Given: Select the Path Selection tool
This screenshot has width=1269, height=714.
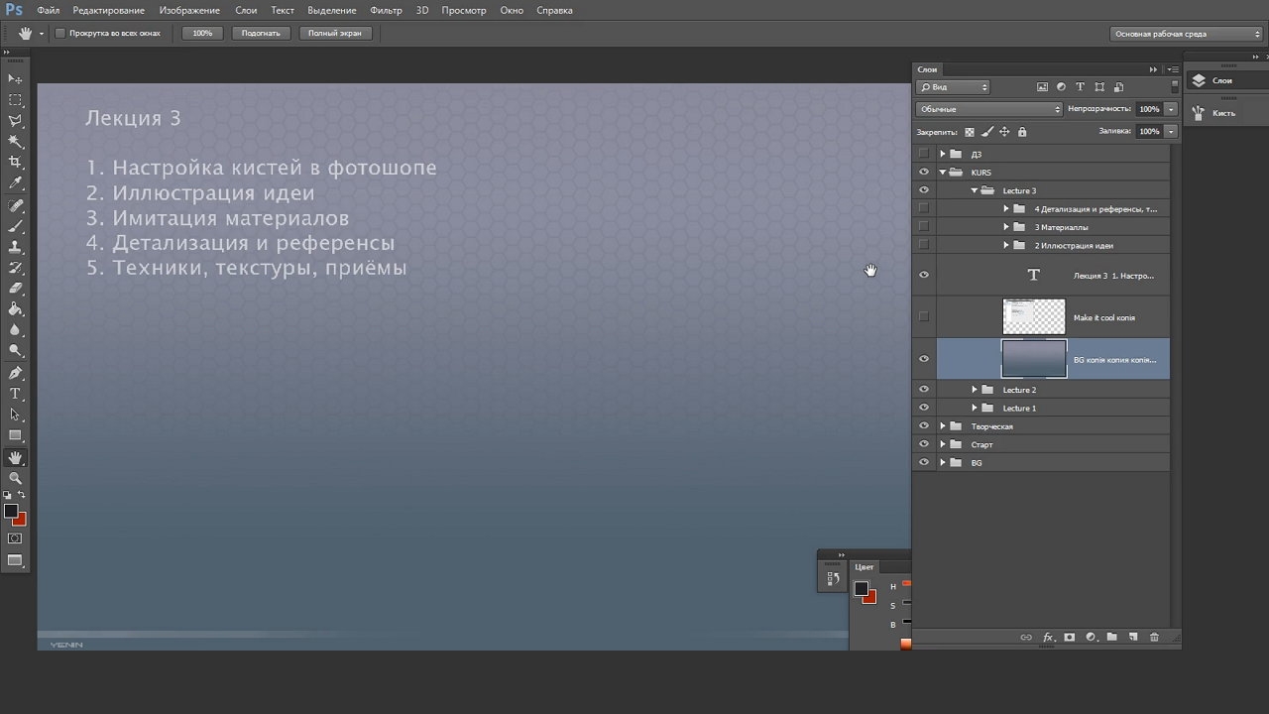Looking at the screenshot, I should coord(15,415).
